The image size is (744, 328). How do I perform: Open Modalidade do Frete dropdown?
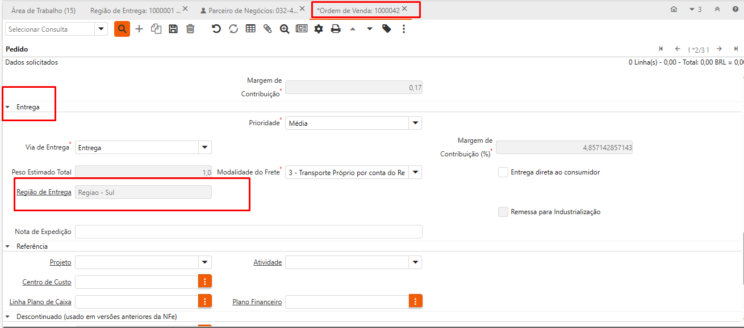(415, 172)
